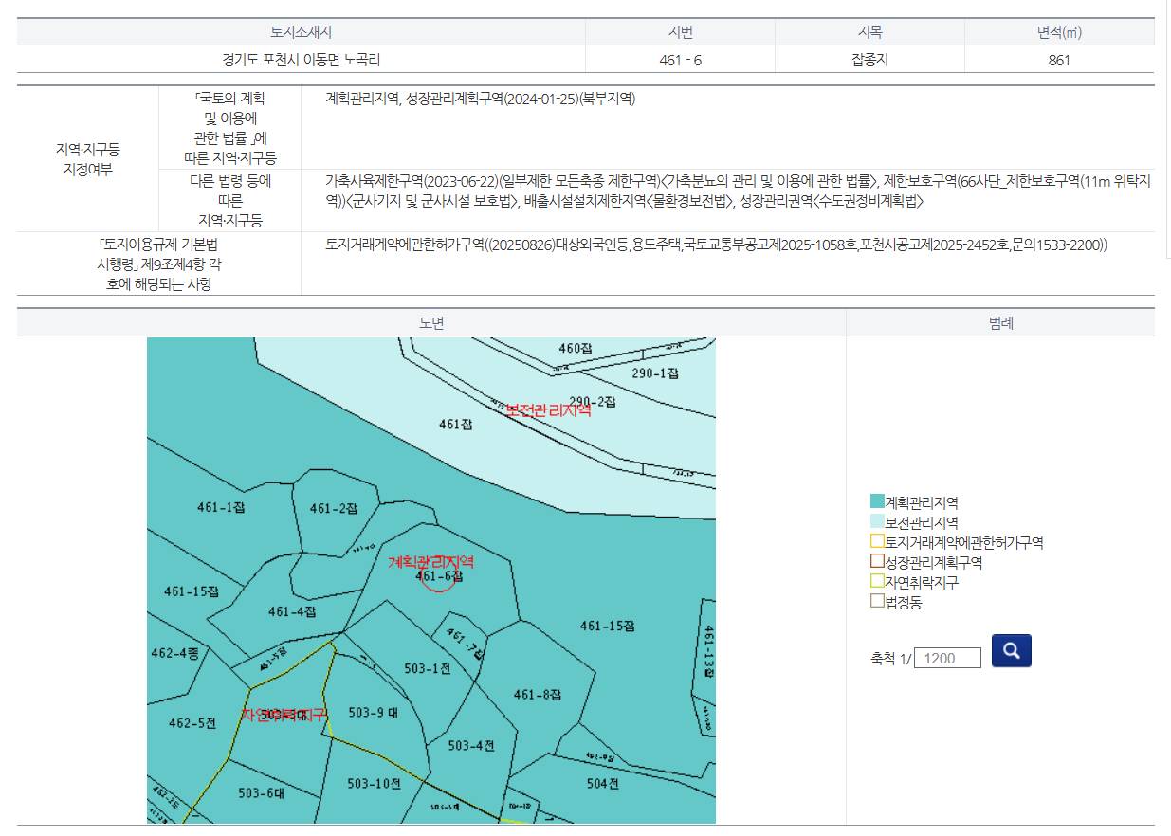Click parcel 461-2잡 on the map
The height and width of the screenshot is (836, 1171).
click(334, 509)
